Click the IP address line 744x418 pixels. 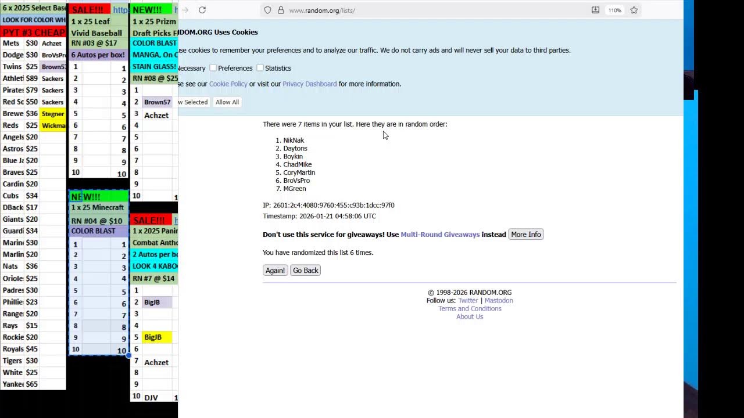(x=328, y=206)
